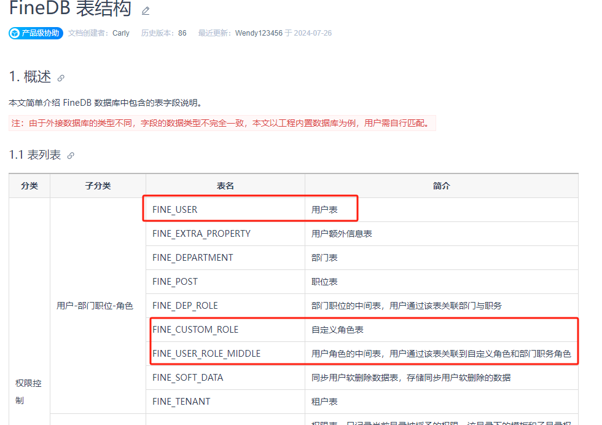This screenshot has width=602, height=425.
Task: Select the FINE_TENANT table name cell
Action: tap(225, 402)
